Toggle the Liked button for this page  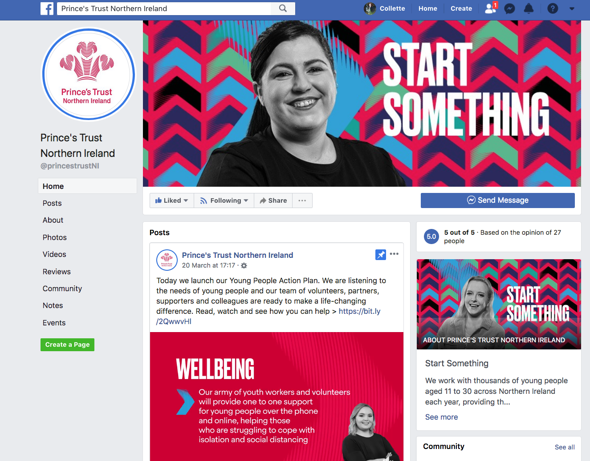pyautogui.click(x=171, y=200)
